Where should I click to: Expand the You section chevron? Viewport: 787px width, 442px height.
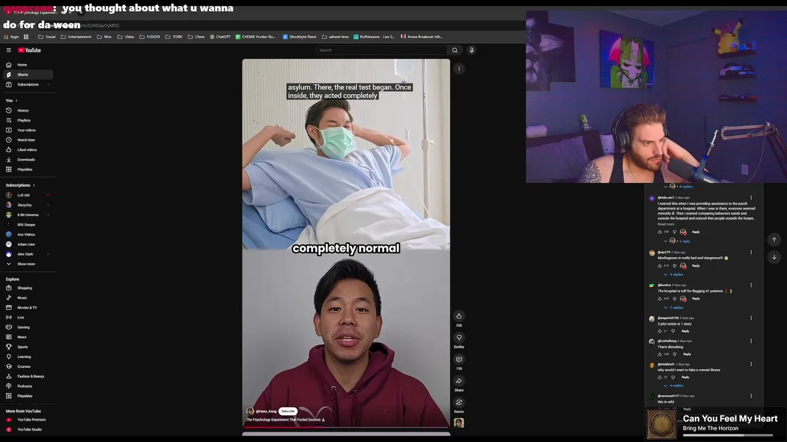pyautogui.click(x=16, y=101)
